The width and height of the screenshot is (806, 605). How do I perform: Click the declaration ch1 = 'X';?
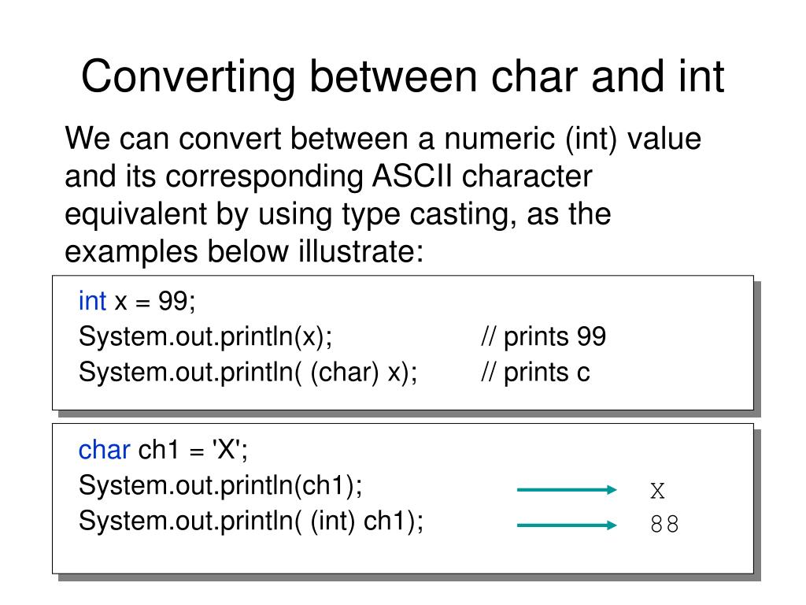pyautogui.click(x=194, y=450)
